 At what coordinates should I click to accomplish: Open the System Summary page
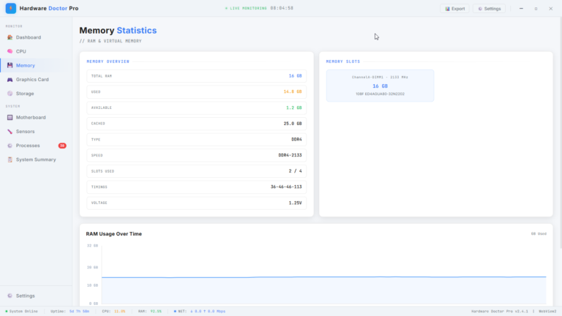(x=36, y=159)
